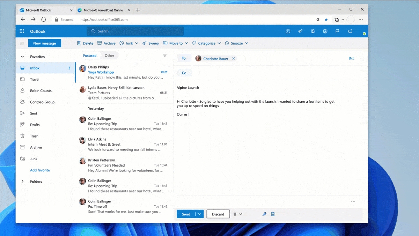
Task: Collapse the Favorites section
Action: pos(22,56)
